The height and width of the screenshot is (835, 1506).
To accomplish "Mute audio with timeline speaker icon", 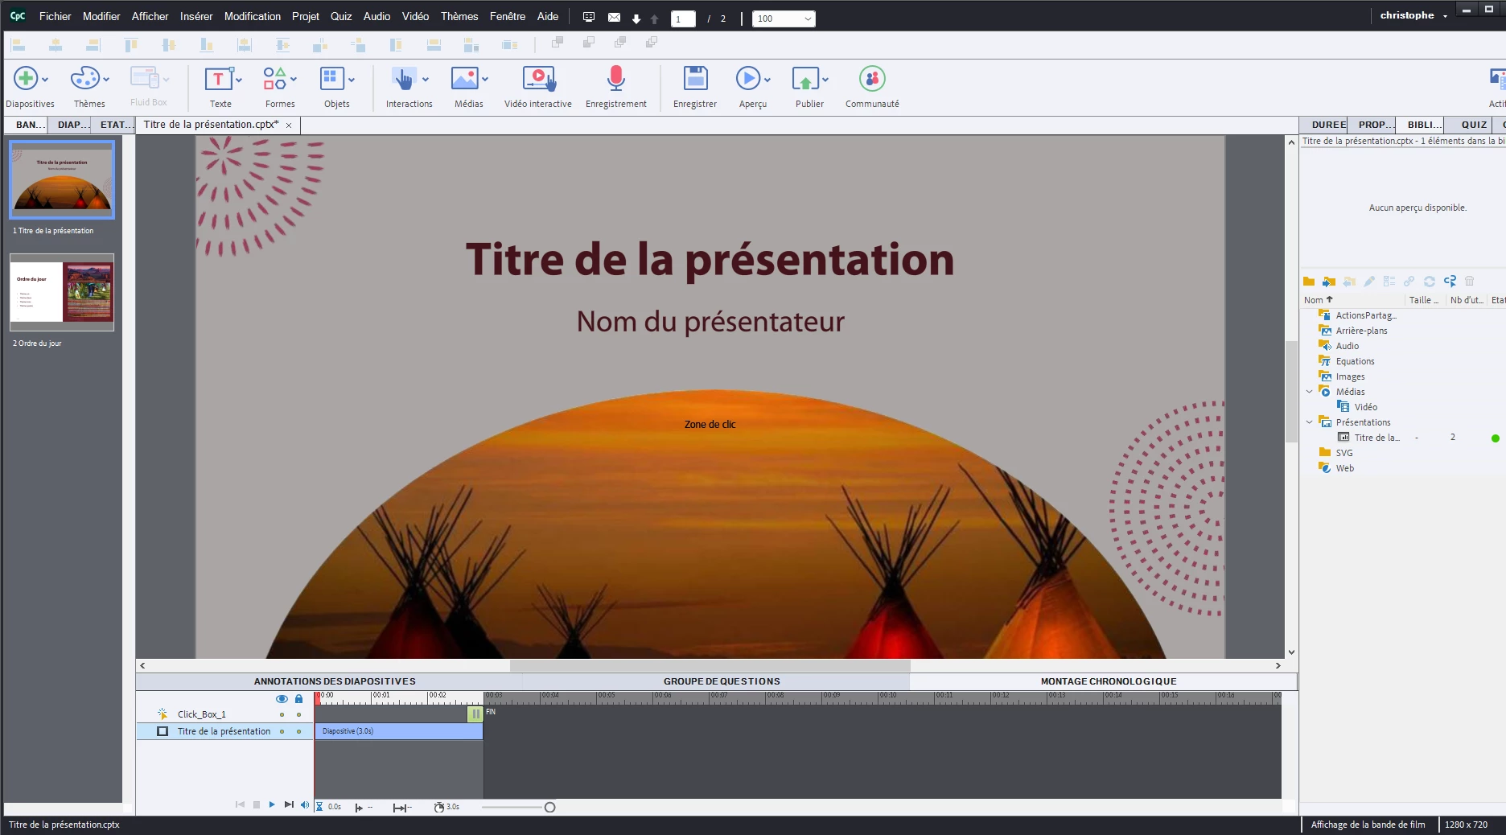I will [305, 804].
